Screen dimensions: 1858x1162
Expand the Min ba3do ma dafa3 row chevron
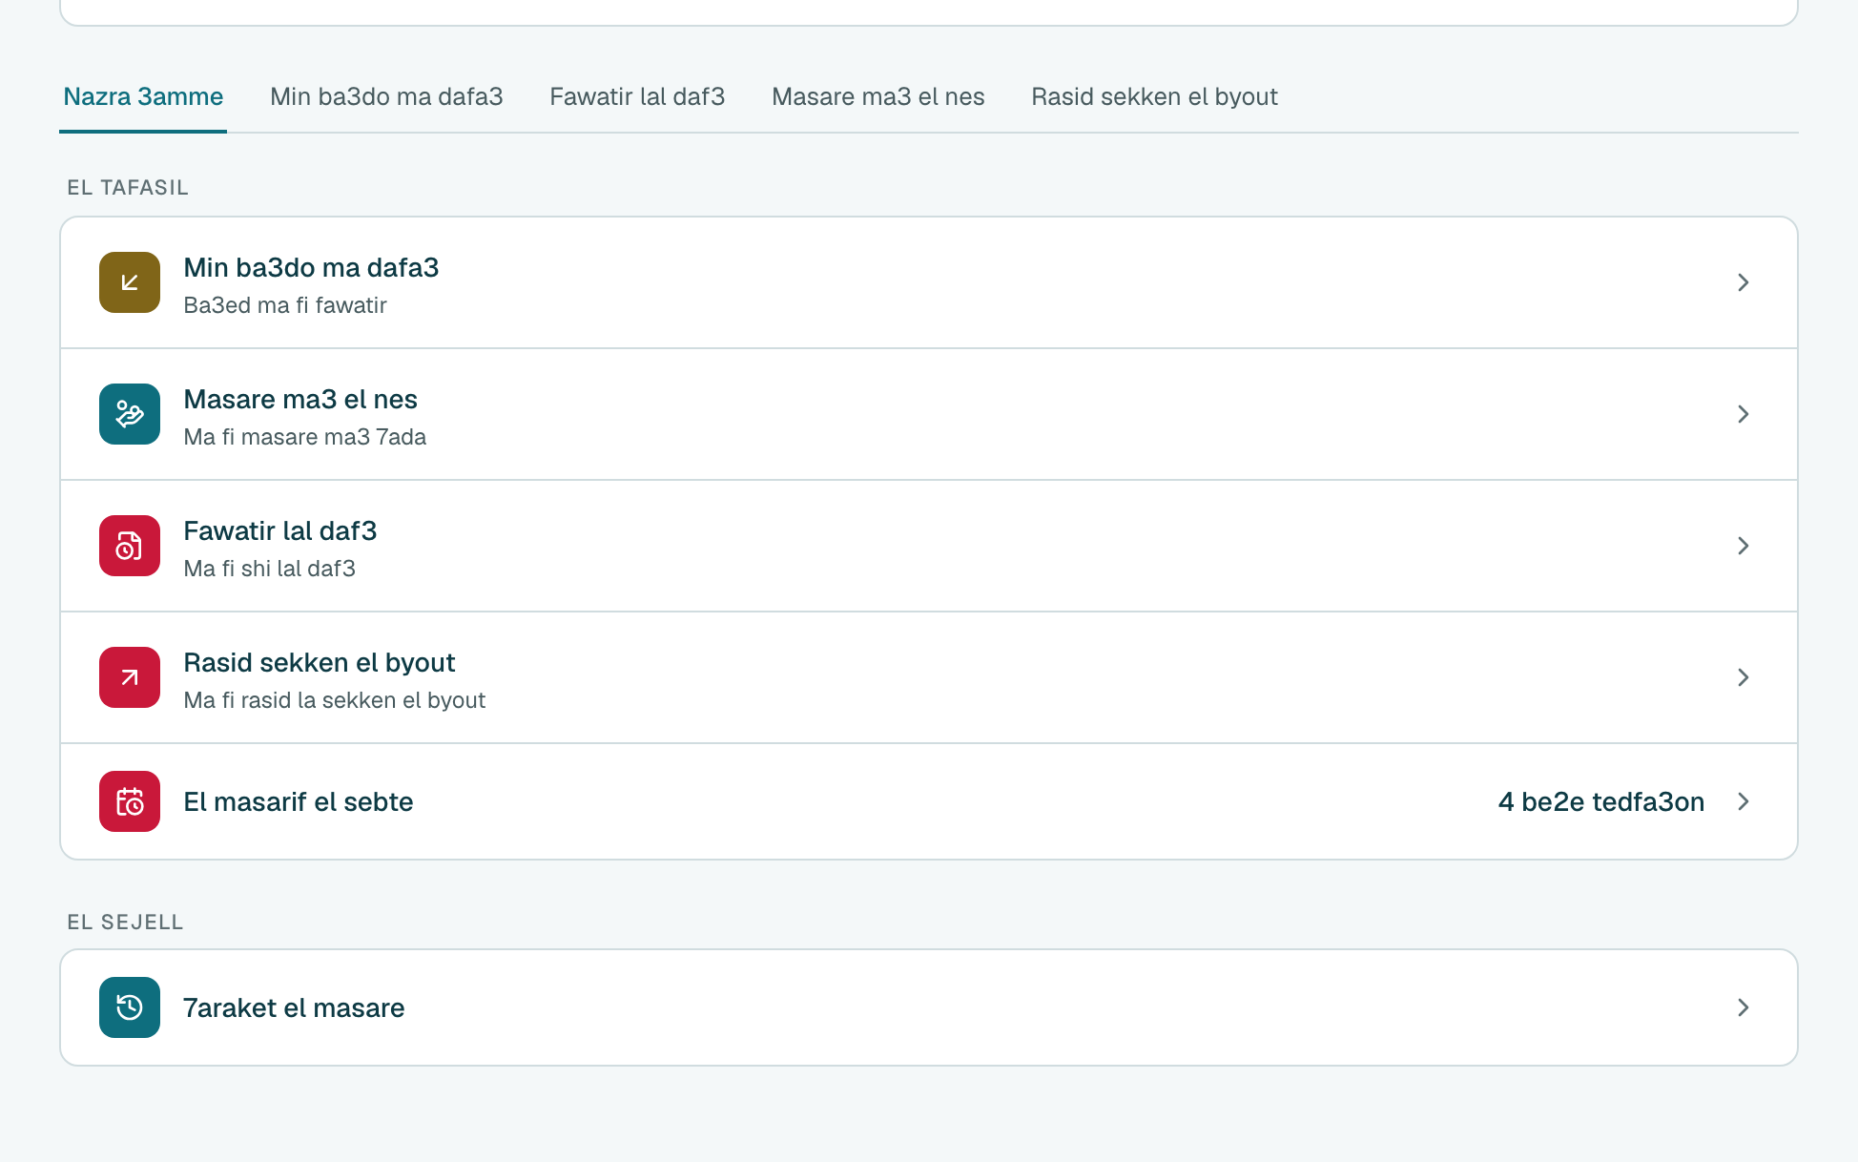1743,282
